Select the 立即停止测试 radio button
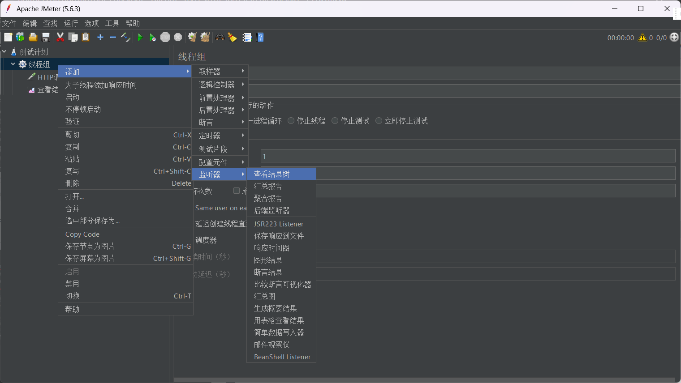The width and height of the screenshot is (681, 383). (379, 121)
